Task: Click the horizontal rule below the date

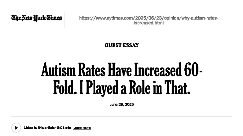Action: tap(122, 117)
